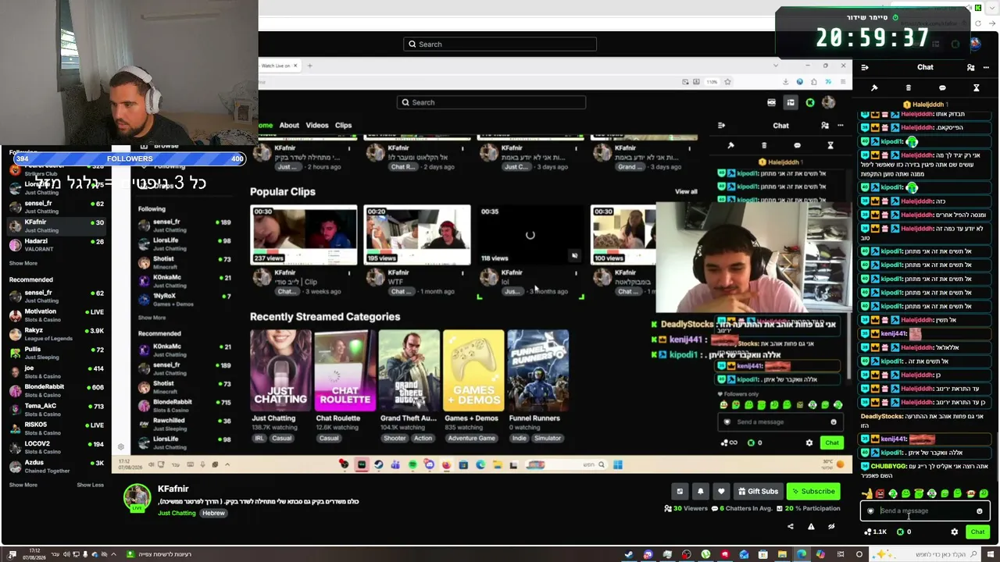Focus the Send a message input
1000x562 pixels.
[926, 511]
